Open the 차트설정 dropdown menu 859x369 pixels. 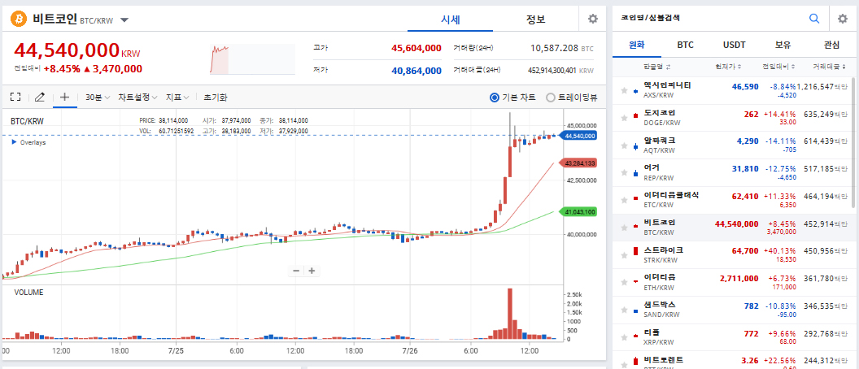(137, 98)
